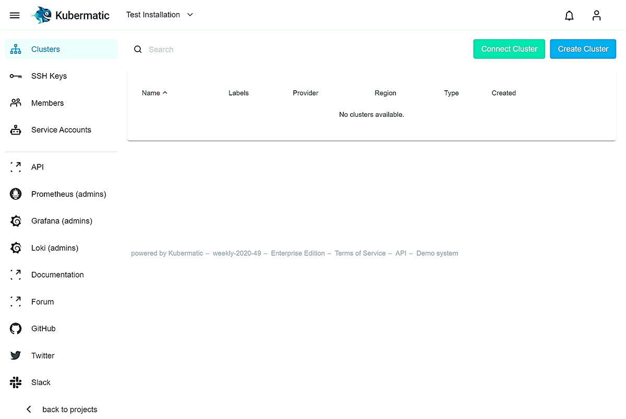The image size is (626, 419).
Task: Open the Test Installation project dropdown
Action: [160, 15]
